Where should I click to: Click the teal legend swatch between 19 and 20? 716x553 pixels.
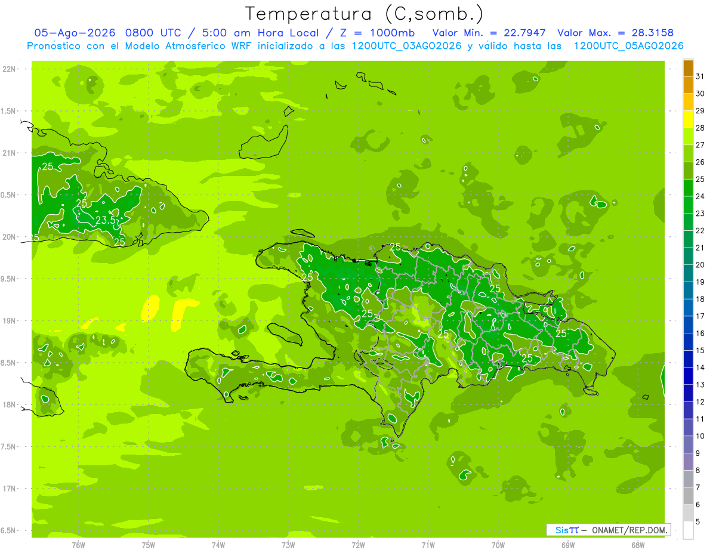688,273
